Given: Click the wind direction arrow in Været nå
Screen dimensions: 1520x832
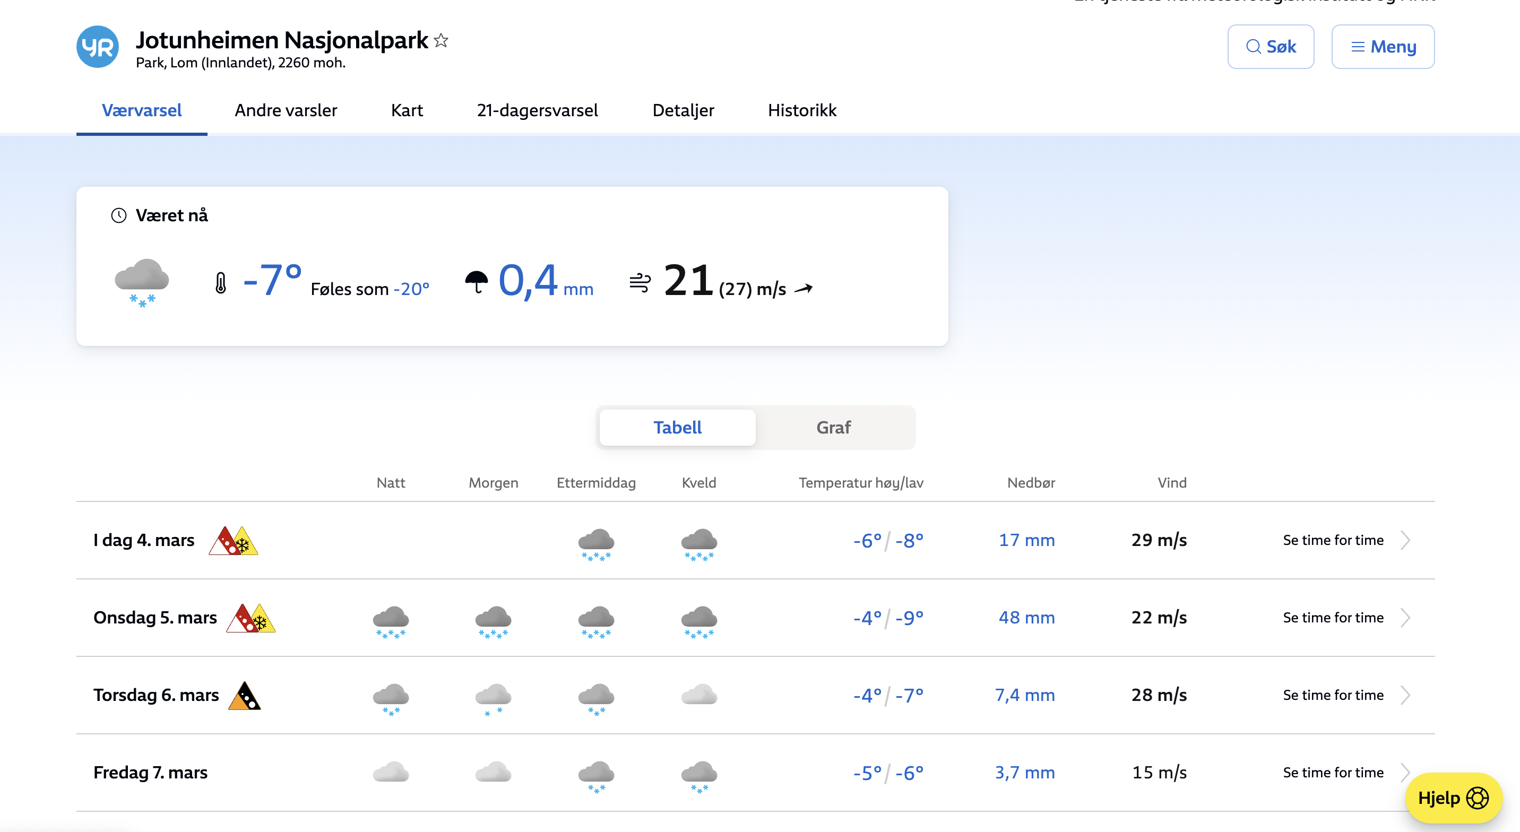Looking at the screenshot, I should click(x=804, y=289).
